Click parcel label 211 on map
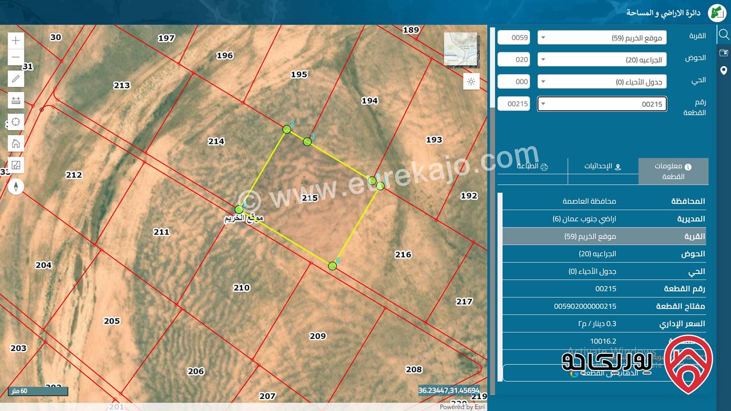This screenshot has width=731, height=411. point(162,232)
